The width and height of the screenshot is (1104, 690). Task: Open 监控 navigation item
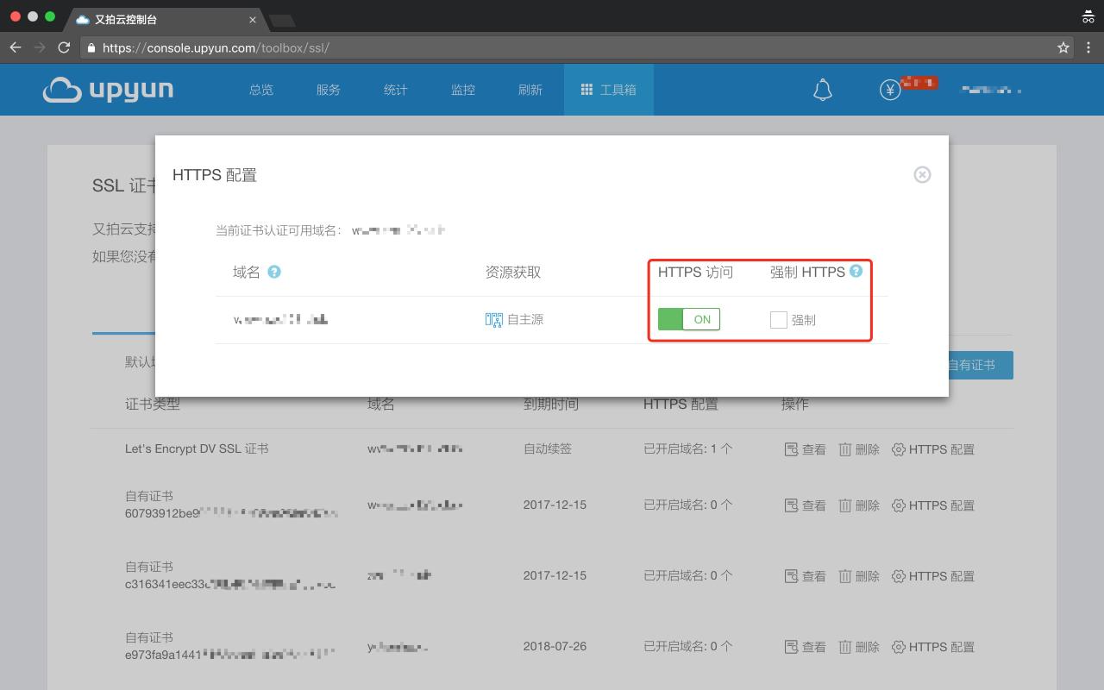(x=462, y=90)
